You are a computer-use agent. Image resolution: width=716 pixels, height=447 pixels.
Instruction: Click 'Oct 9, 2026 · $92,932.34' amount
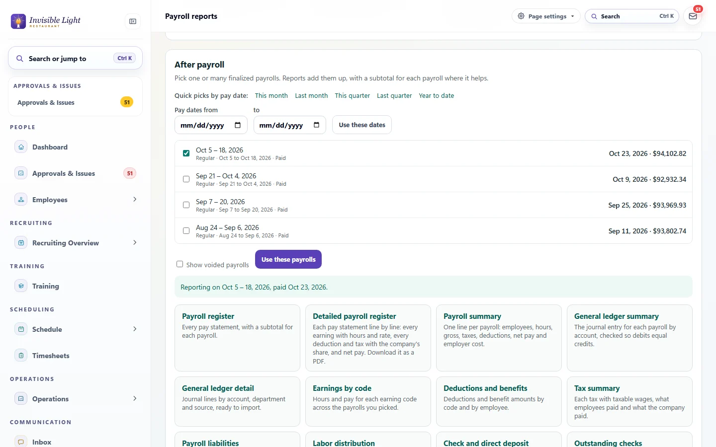coord(649,179)
